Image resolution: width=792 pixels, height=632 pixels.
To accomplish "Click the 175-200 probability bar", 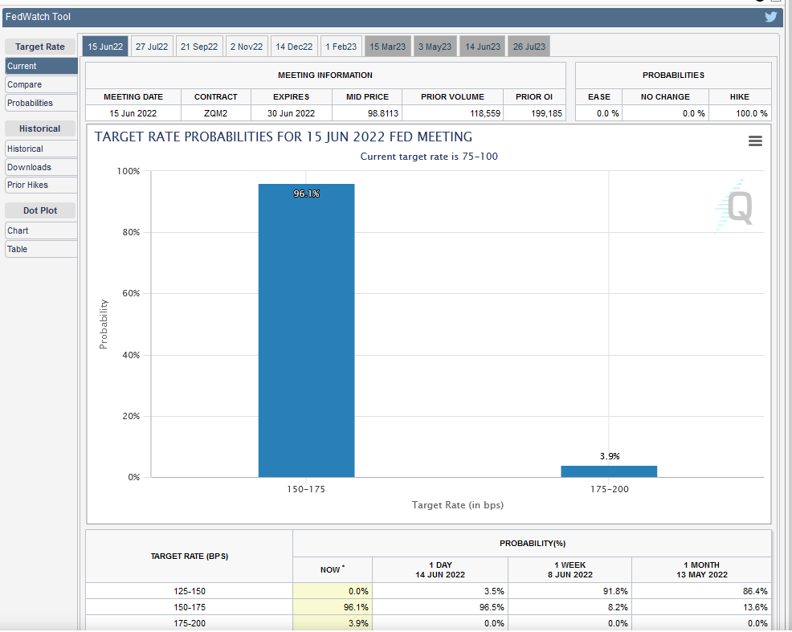I will click(x=609, y=471).
